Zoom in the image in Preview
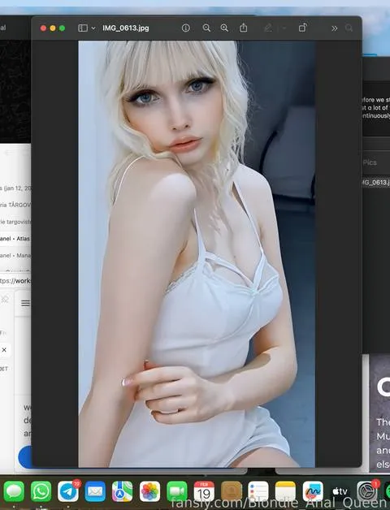Screen dimensions: 390x510 [224, 28]
